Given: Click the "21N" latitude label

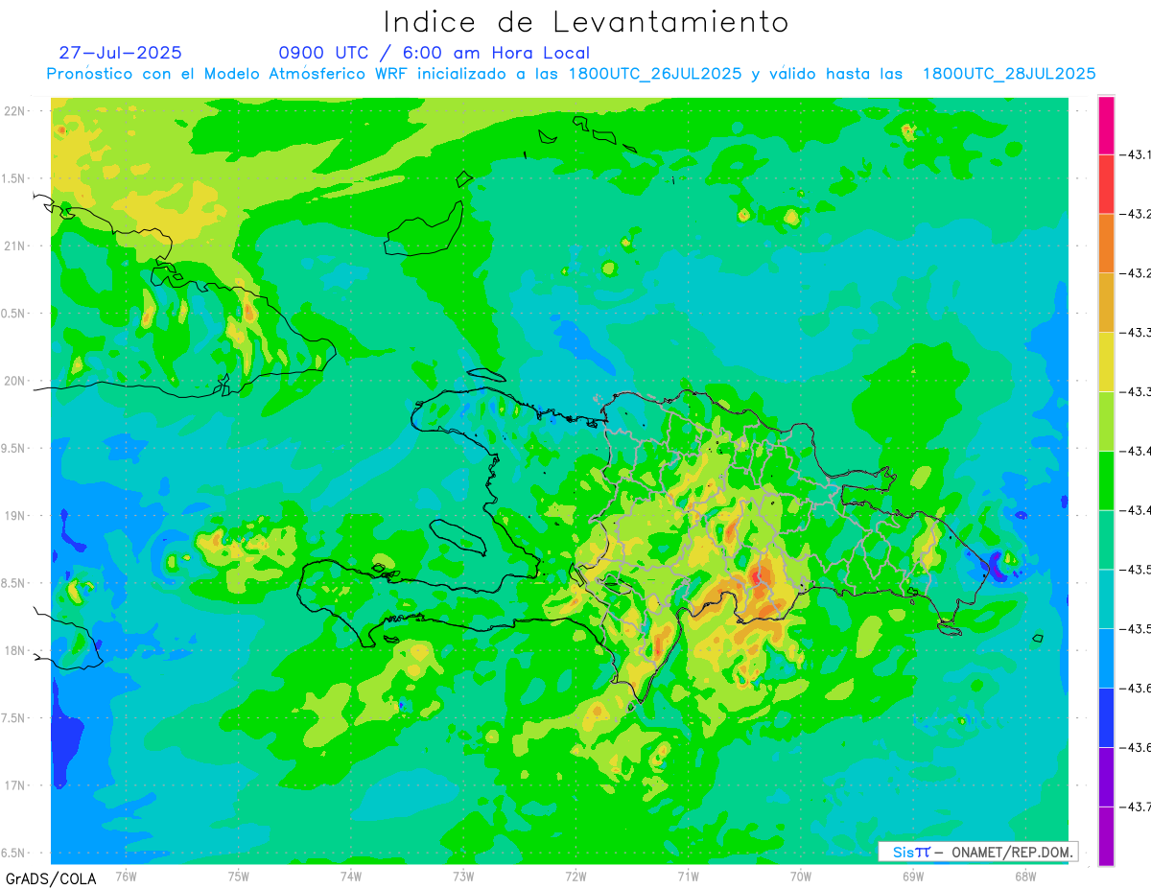Looking at the screenshot, I should (15, 246).
